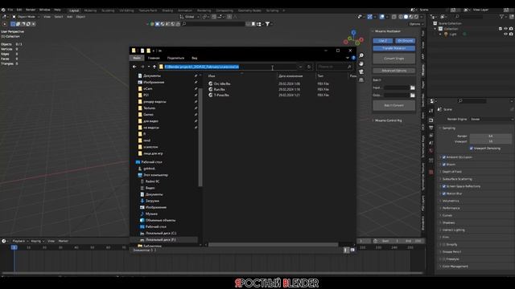Open the Add menu in viewport header

coord(70,17)
